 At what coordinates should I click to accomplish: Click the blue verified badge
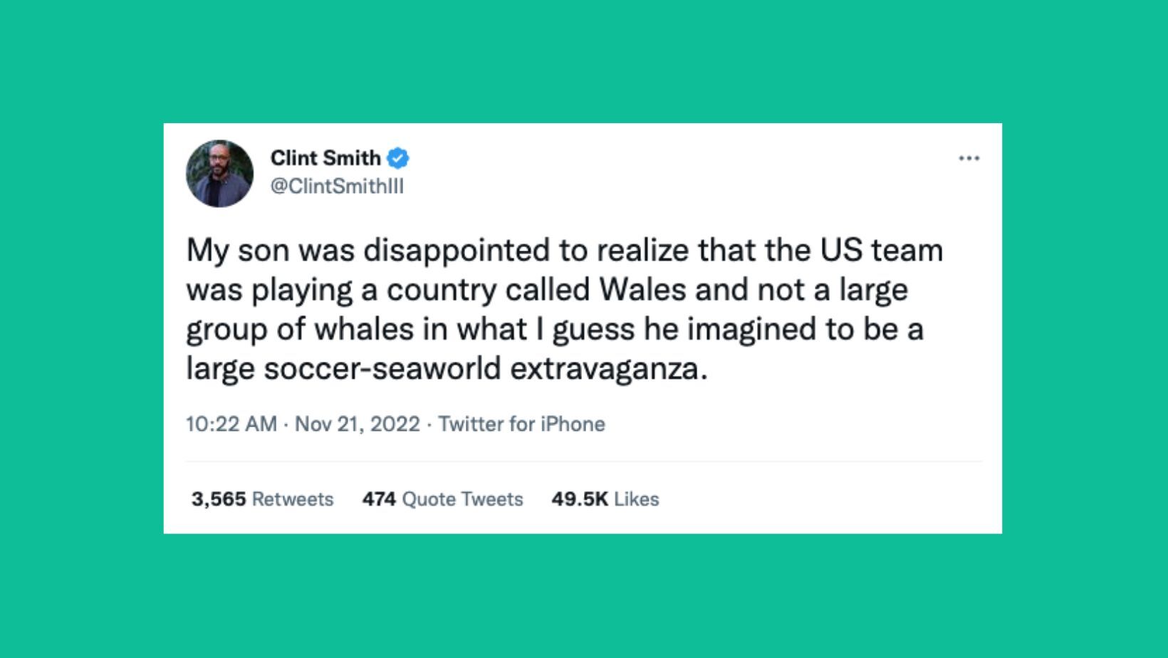pos(398,158)
